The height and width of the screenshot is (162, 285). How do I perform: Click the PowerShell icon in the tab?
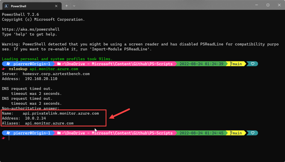[x=7, y=6]
